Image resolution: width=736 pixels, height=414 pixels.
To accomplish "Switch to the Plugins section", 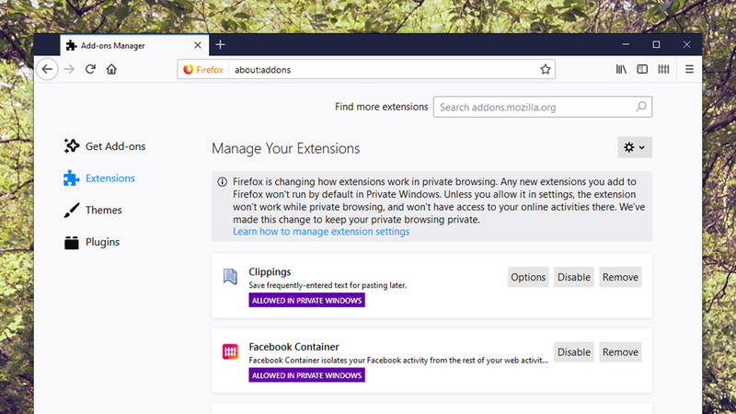I will (x=91, y=242).
